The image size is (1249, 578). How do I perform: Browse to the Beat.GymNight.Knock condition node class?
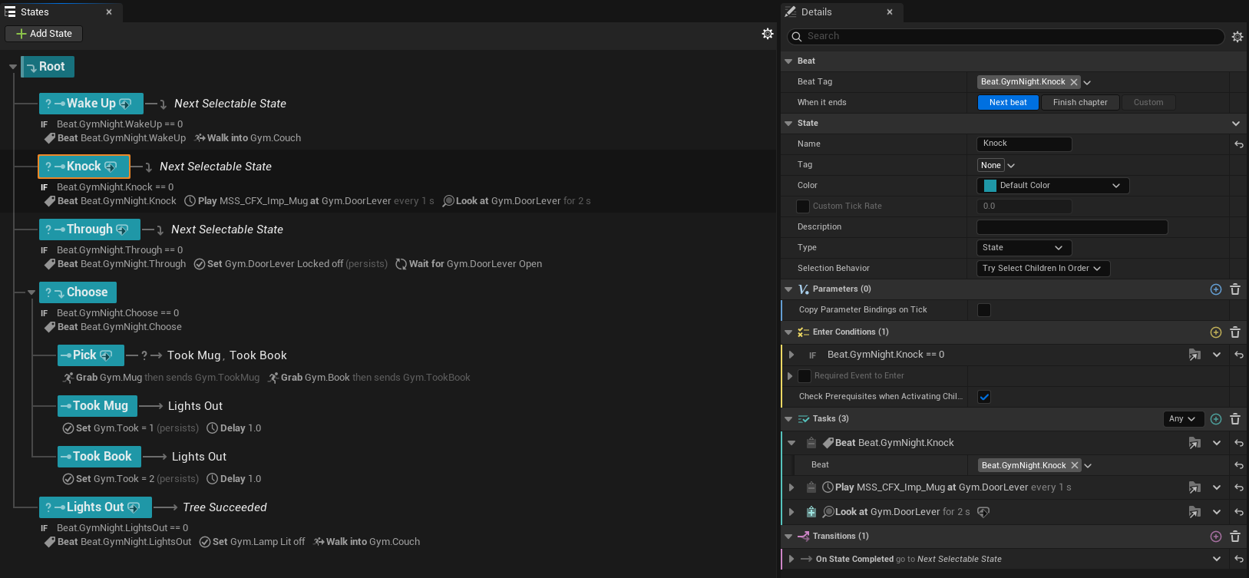point(1194,355)
